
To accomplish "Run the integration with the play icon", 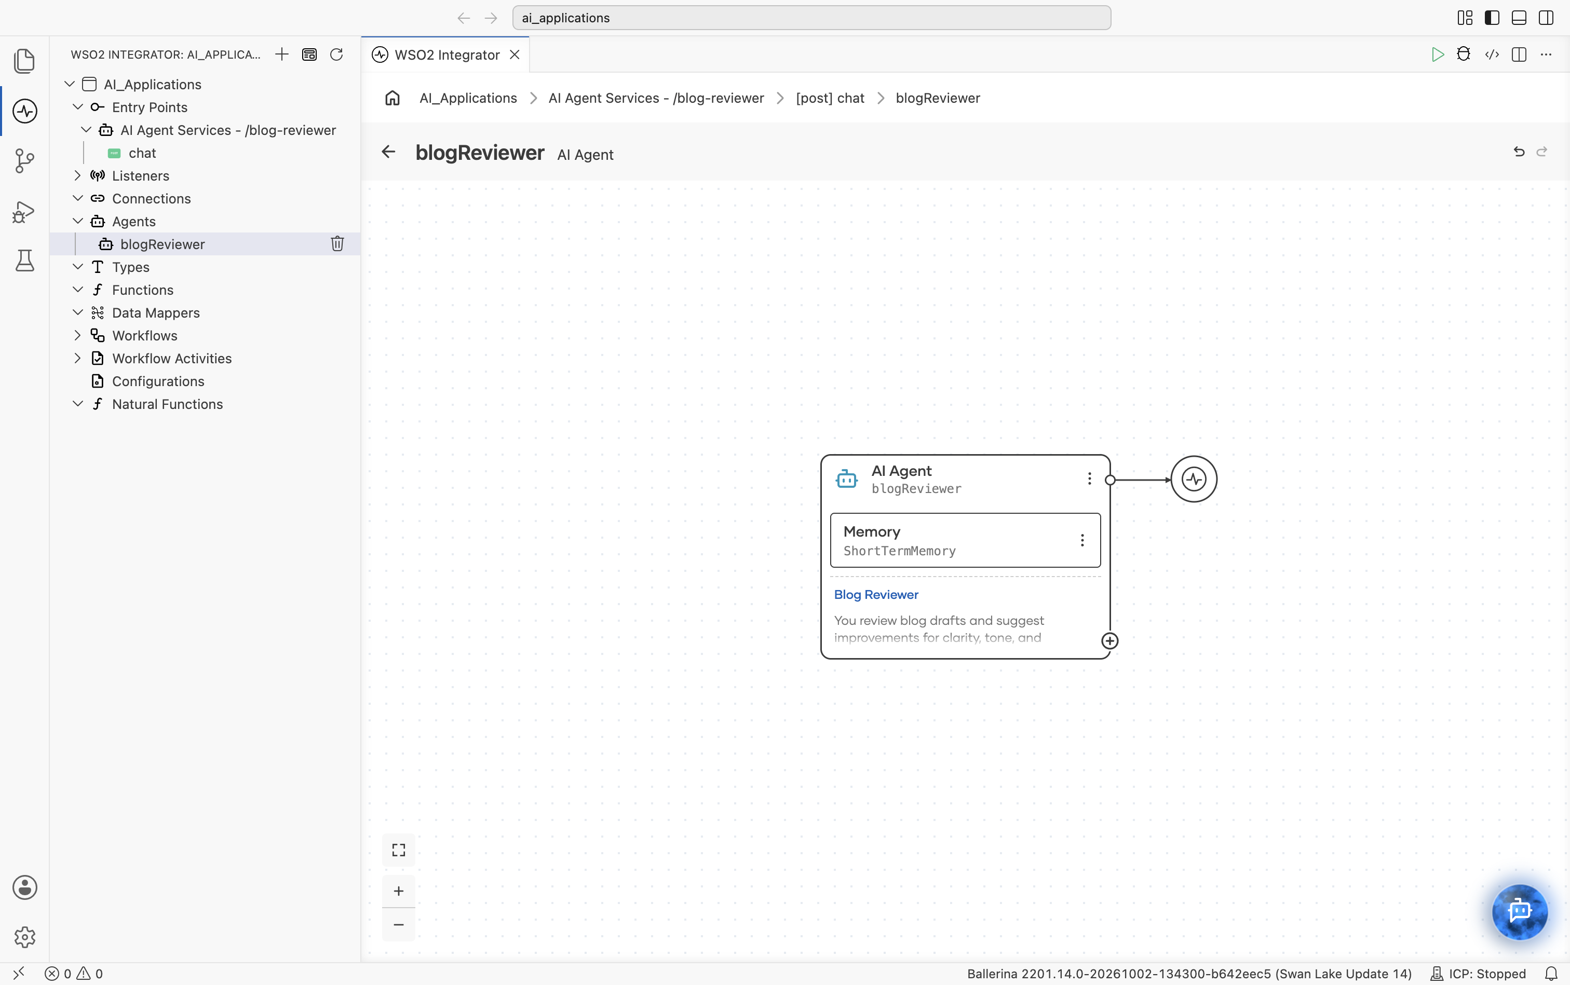I will point(1437,54).
